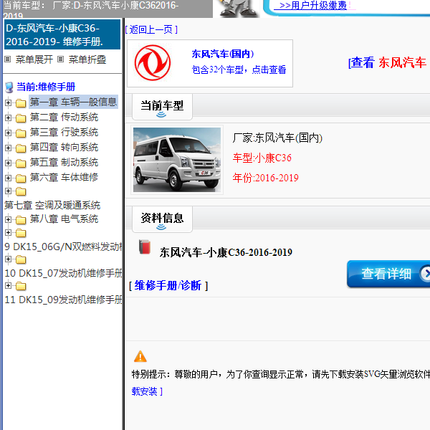The width and height of the screenshot is (430, 430).
Task: Click 包含32个车型,点击查看 link
Action: [239, 70]
